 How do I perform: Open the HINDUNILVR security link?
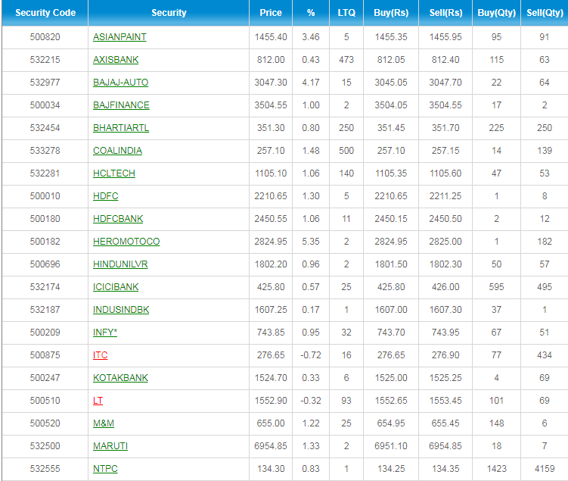(120, 264)
